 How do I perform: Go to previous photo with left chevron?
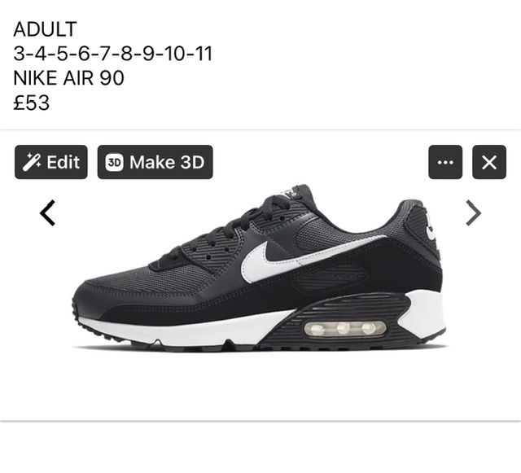click(47, 212)
